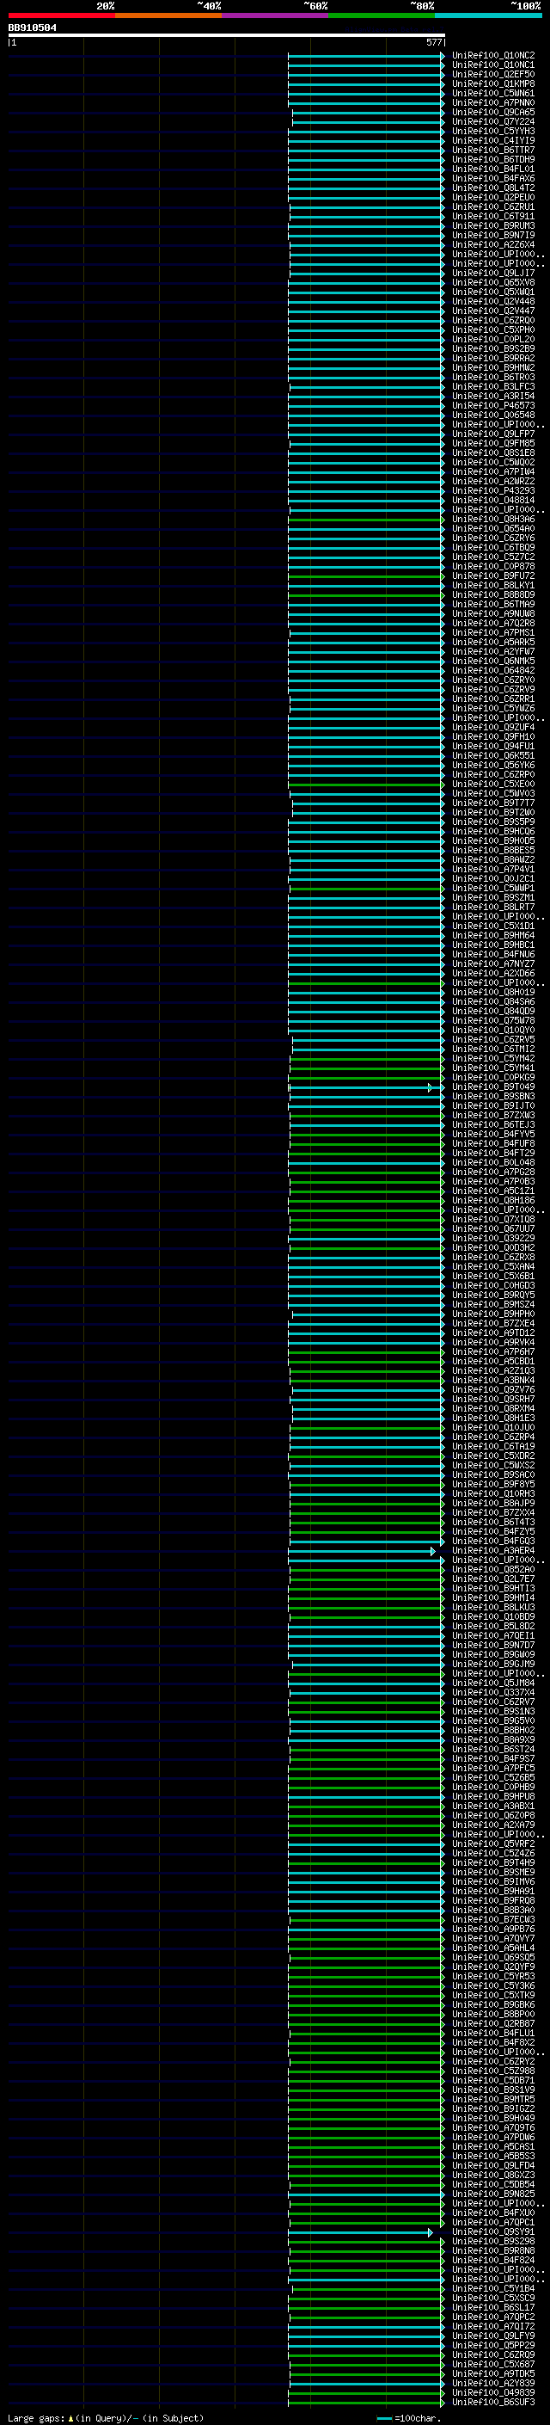This screenshot has height=2425, width=550.
Task: Select hit UniRef100_B4FAX6
Action: point(492,178)
